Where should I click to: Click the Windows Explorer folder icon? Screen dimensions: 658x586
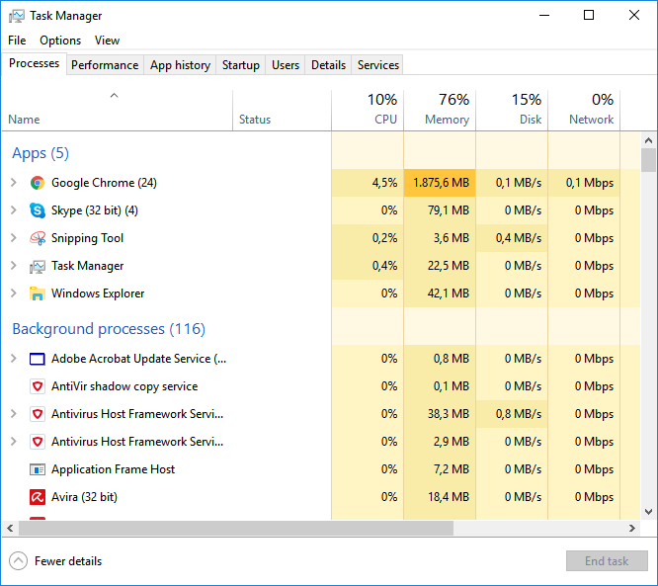[x=38, y=293]
